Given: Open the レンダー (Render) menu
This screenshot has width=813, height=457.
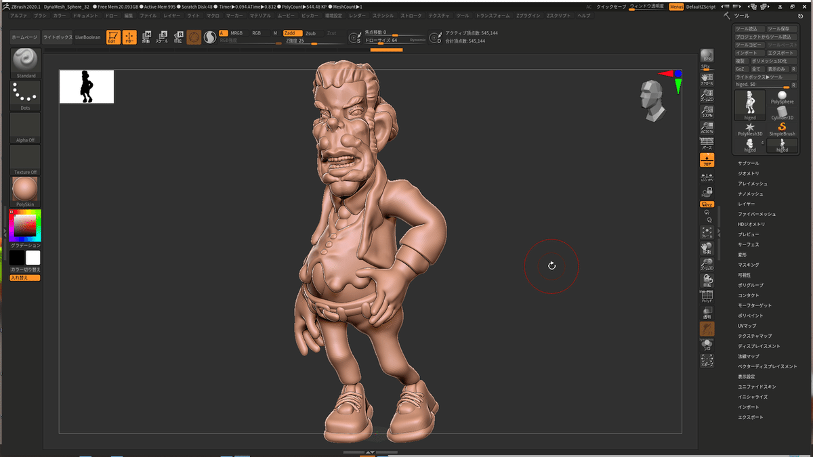Looking at the screenshot, I should 356,15.
